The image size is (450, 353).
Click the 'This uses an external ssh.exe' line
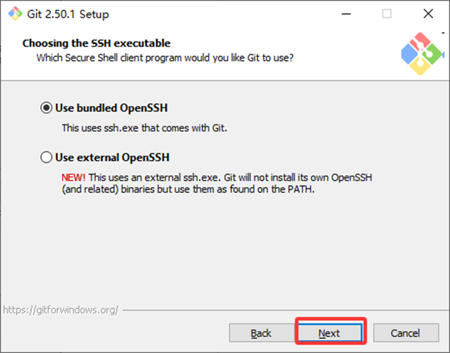click(x=230, y=177)
